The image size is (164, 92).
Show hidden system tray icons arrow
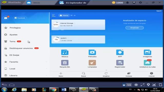click(x=135, y=90)
